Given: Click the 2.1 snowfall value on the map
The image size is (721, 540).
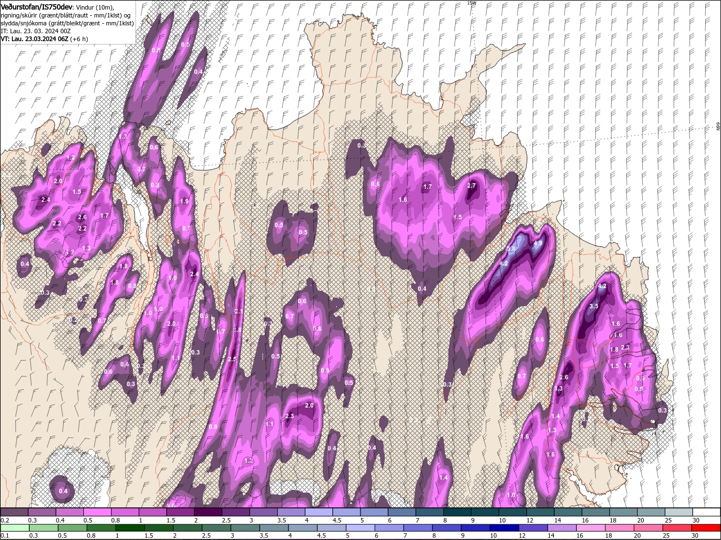Looking at the screenshot, I should click(238, 312).
